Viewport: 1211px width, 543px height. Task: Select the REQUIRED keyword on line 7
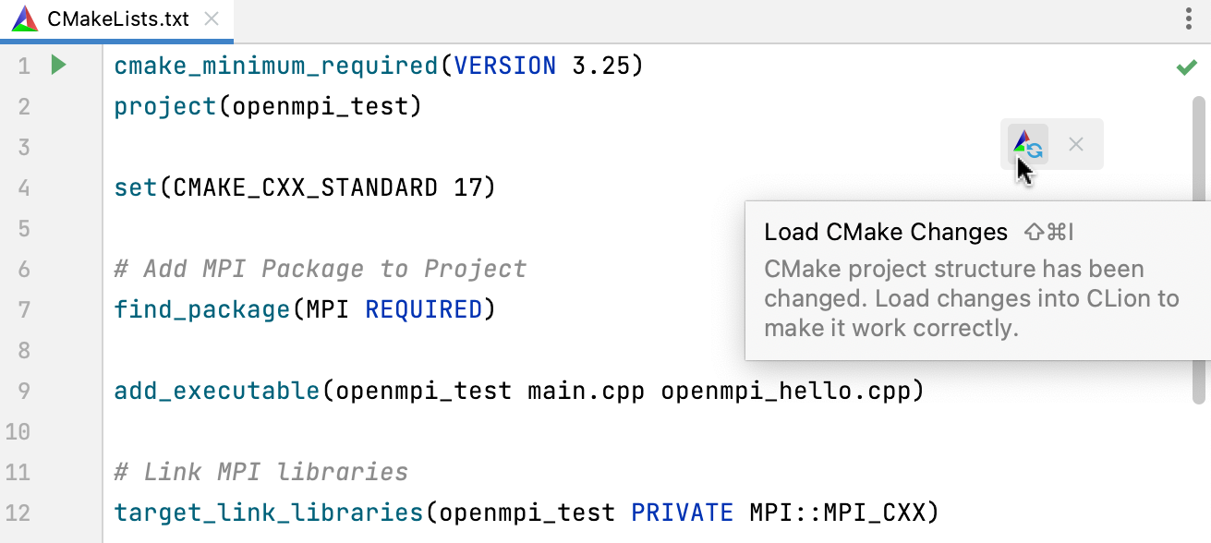[x=424, y=309]
